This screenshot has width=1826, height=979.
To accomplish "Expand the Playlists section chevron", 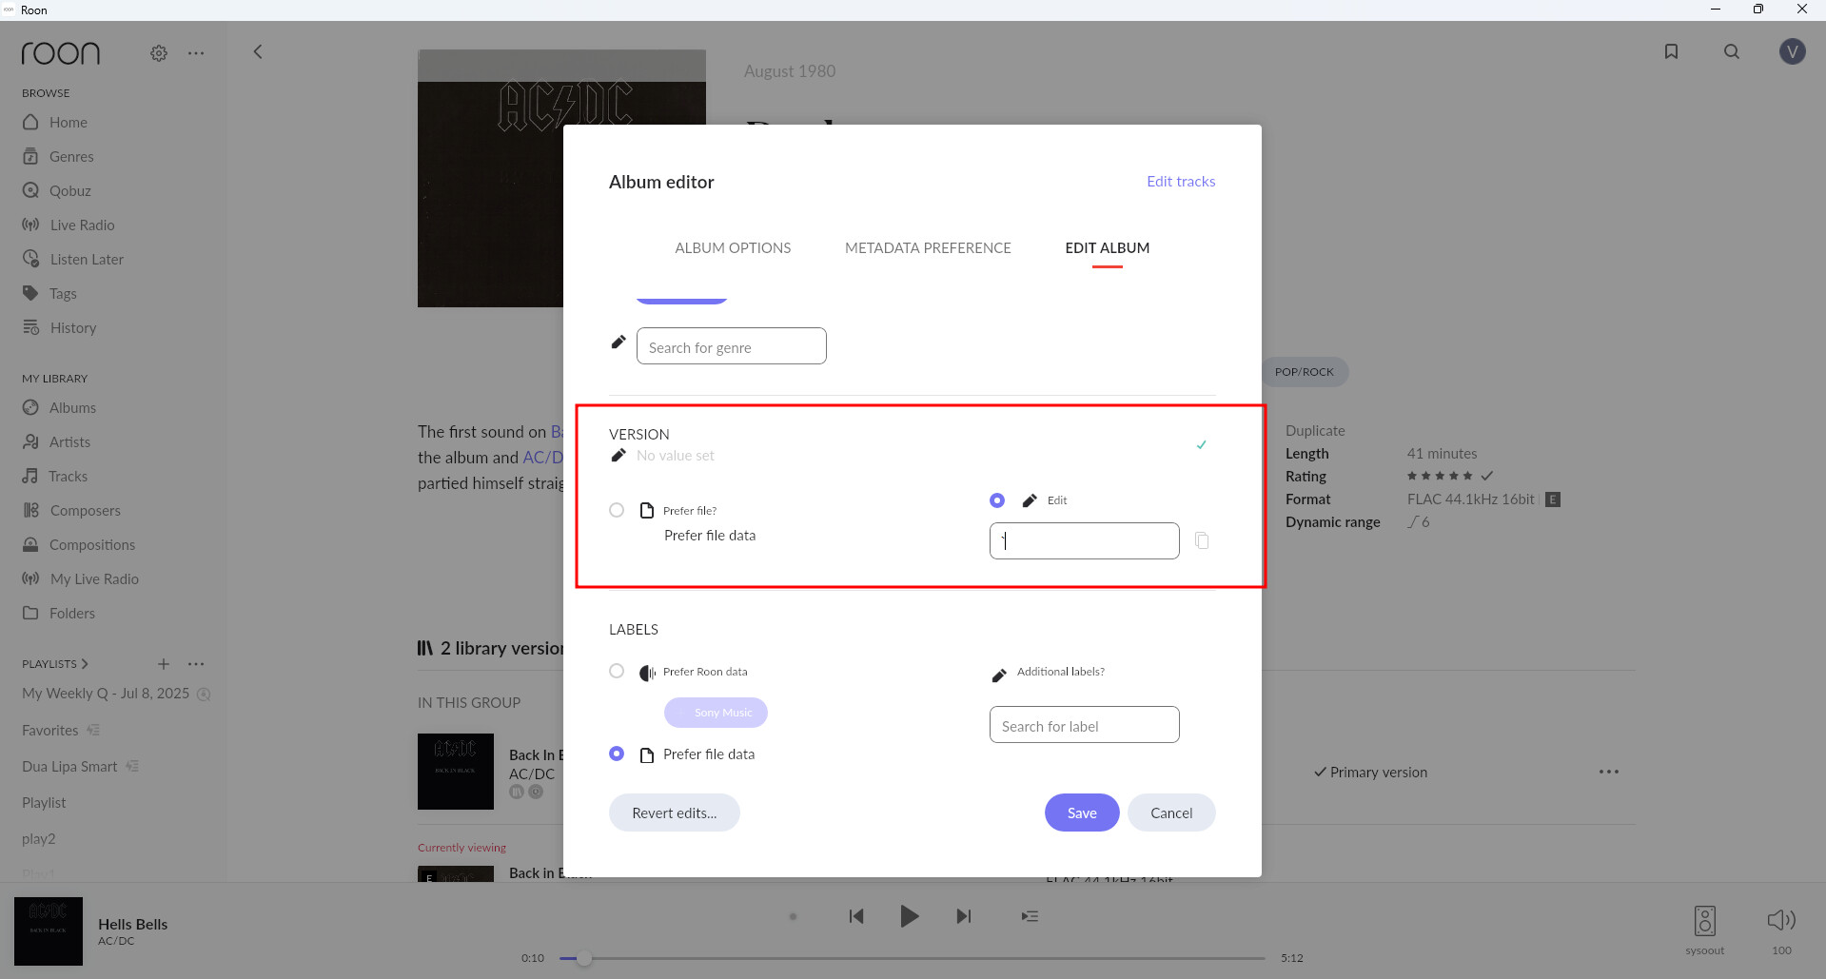I will [x=85, y=664].
